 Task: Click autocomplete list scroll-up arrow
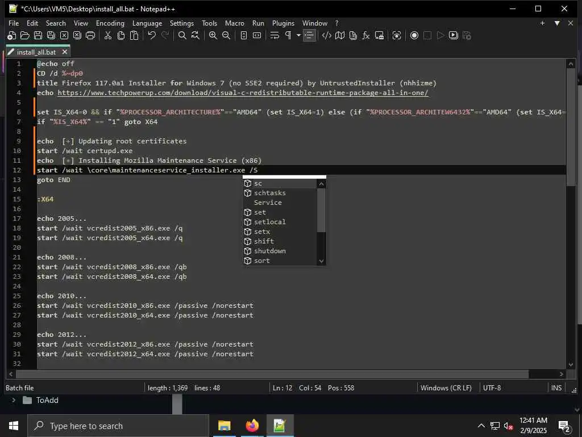tap(322, 184)
